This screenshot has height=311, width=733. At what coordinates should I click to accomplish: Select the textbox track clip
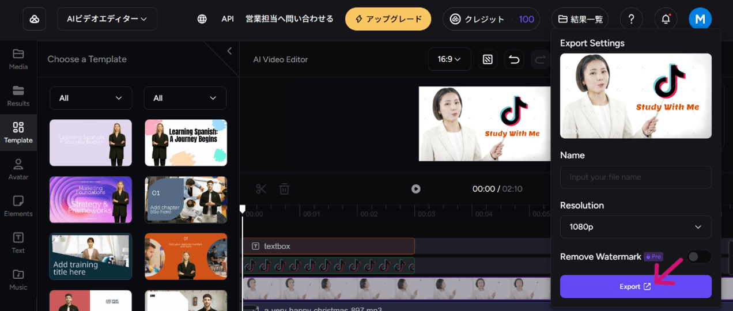coord(328,246)
